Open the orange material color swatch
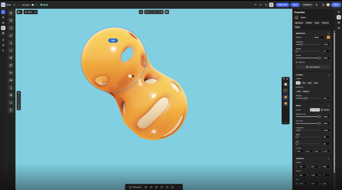The image size is (342, 190). 328,37
